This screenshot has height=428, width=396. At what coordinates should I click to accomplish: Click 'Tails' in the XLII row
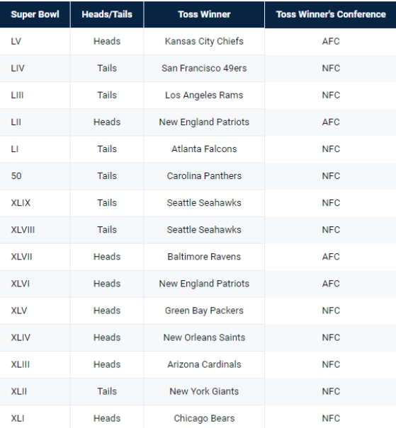(107, 391)
